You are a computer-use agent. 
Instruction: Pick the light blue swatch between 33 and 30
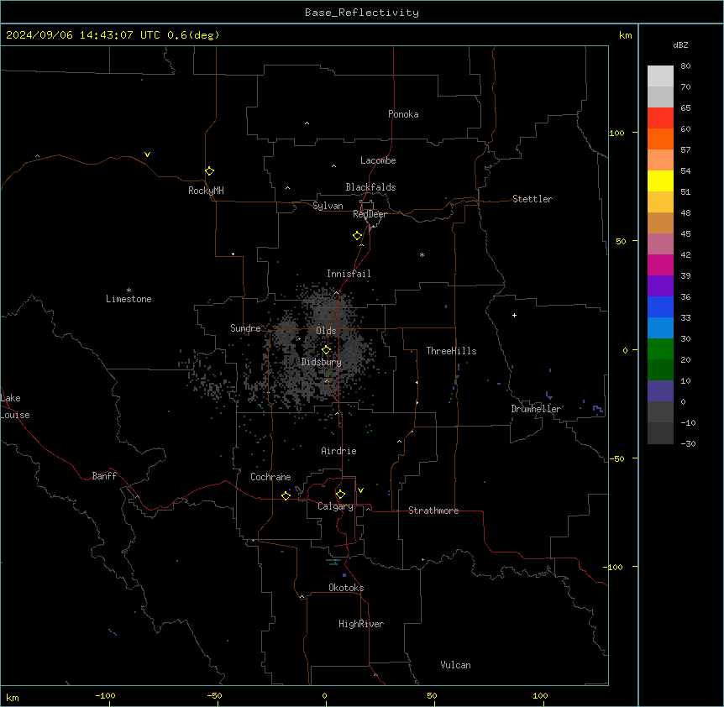(x=660, y=328)
